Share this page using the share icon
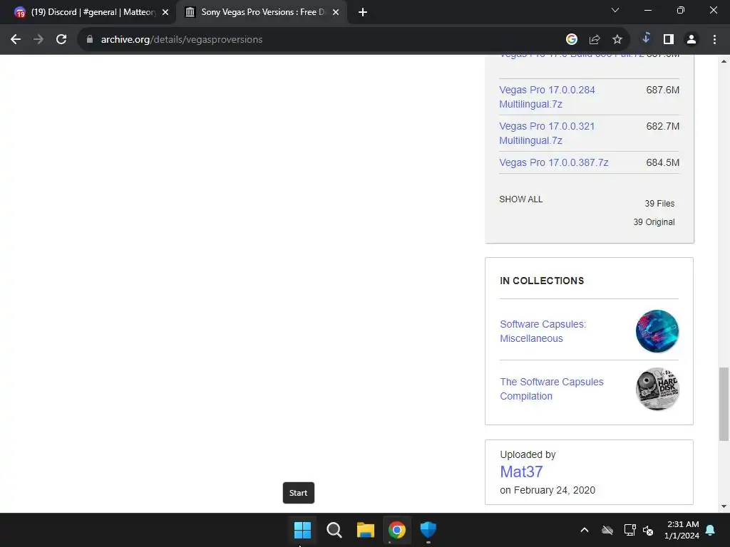 coord(595,40)
